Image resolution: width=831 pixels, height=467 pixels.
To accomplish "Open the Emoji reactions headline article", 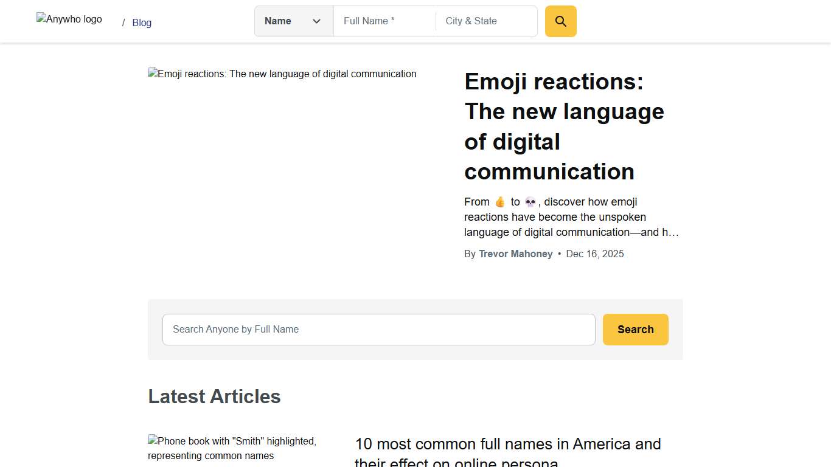I will click(x=564, y=126).
